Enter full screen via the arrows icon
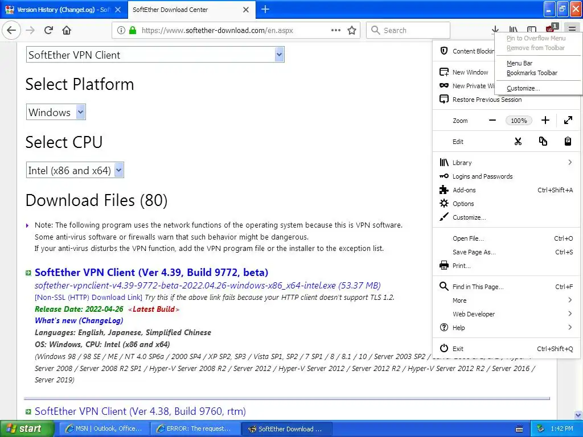Image resolution: width=583 pixels, height=437 pixels. (568, 121)
